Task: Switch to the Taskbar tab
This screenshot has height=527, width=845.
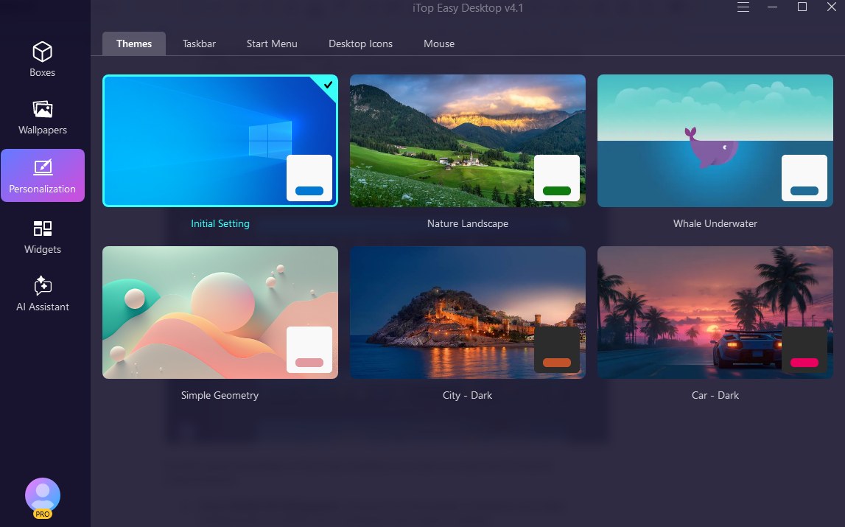Action: (x=199, y=43)
